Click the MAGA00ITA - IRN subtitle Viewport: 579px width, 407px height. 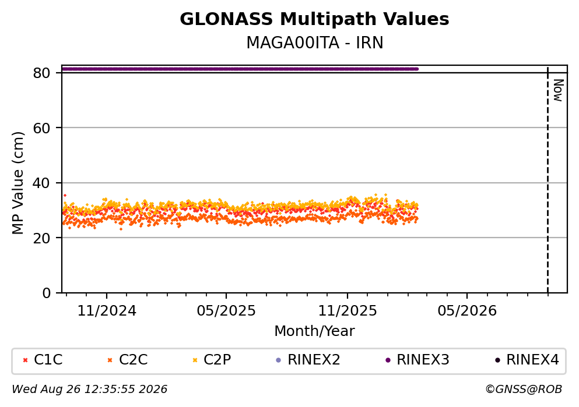(315, 43)
